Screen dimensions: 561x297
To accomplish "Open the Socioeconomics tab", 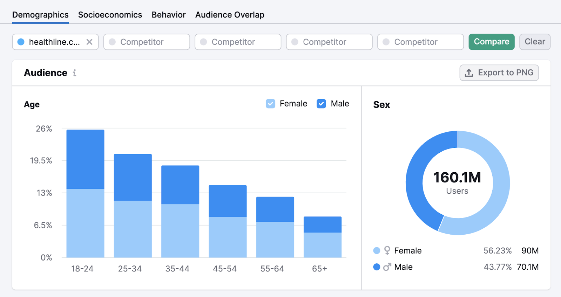I will [x=110, y=15].
